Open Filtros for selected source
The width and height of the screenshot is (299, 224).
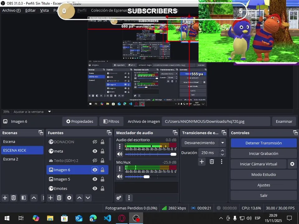click(112, 121)
